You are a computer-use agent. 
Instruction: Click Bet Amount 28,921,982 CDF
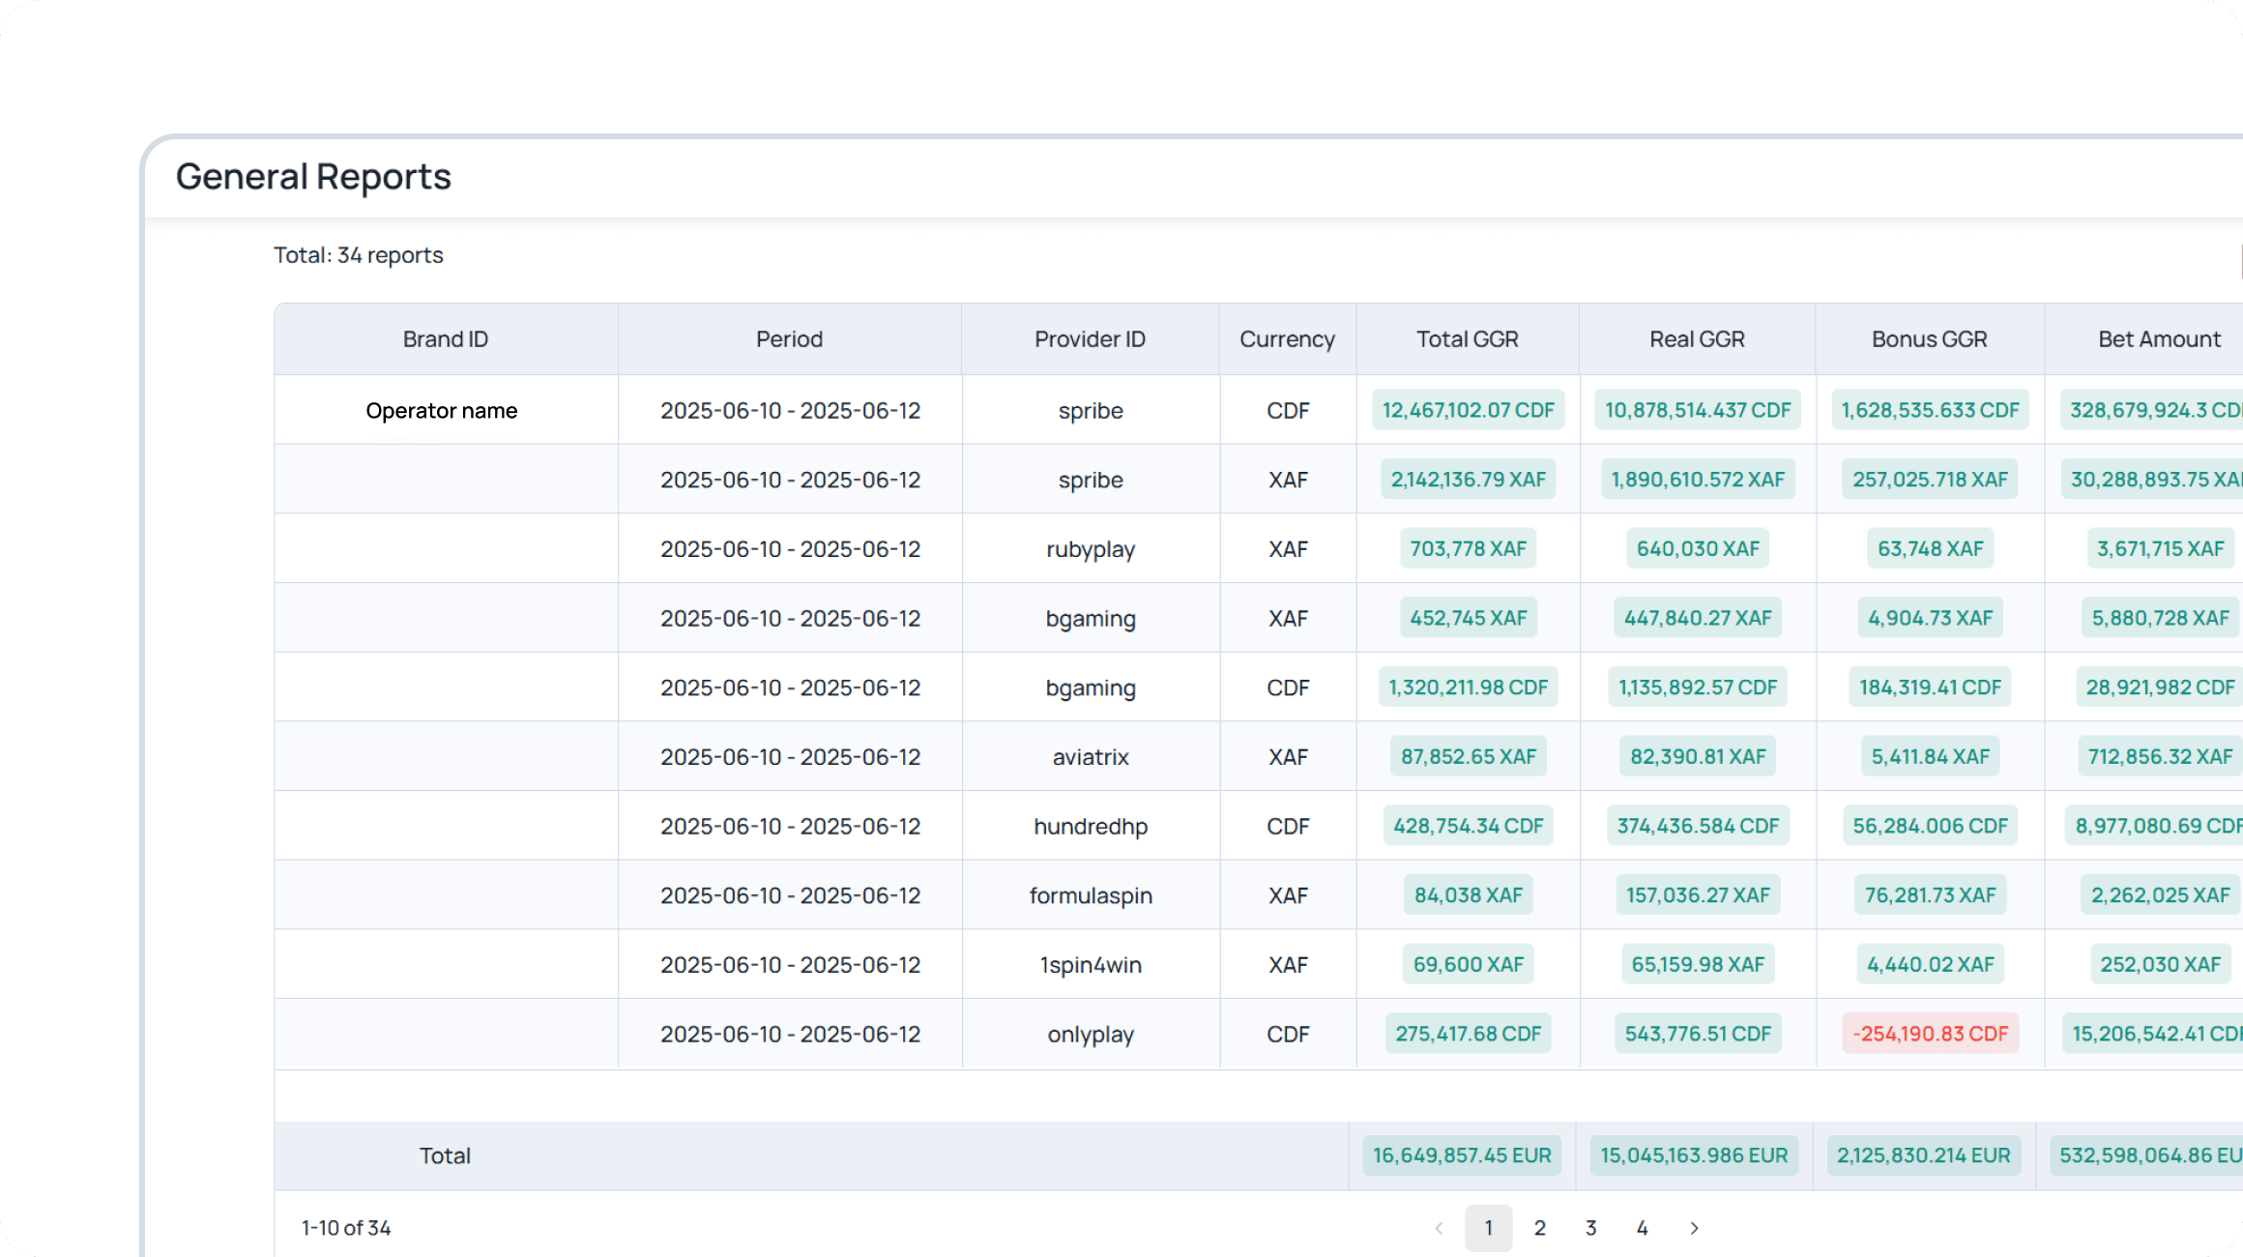tap(2161, 687)
